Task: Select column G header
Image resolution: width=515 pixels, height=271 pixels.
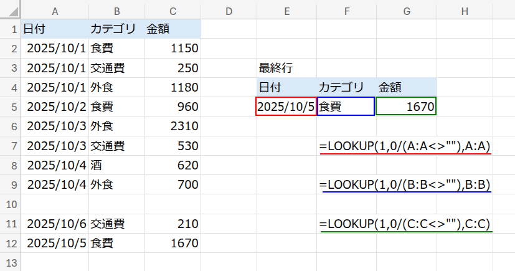Action: click(407, 11)
